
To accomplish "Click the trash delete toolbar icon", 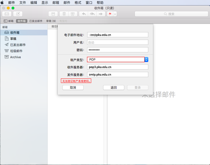I will click(x=64, y=14).
